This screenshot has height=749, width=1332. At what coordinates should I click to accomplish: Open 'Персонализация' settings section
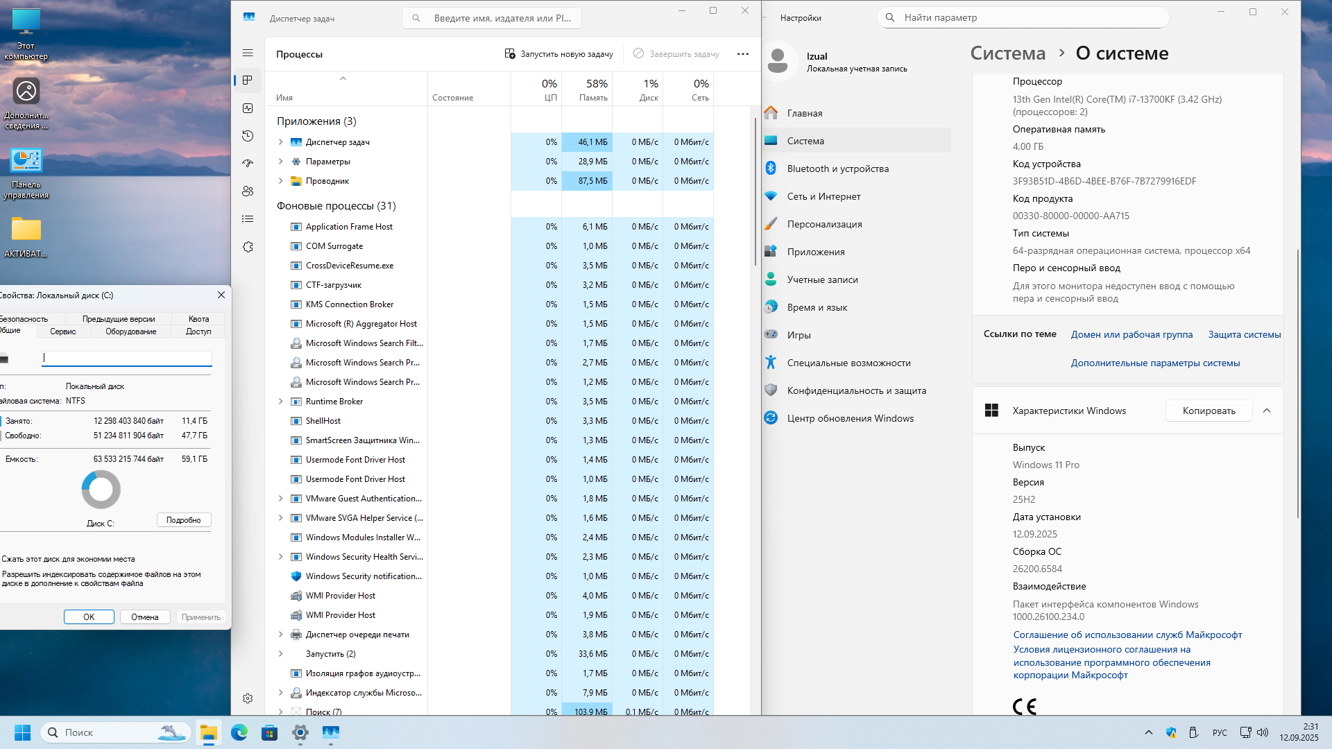(x=857, y=224)
